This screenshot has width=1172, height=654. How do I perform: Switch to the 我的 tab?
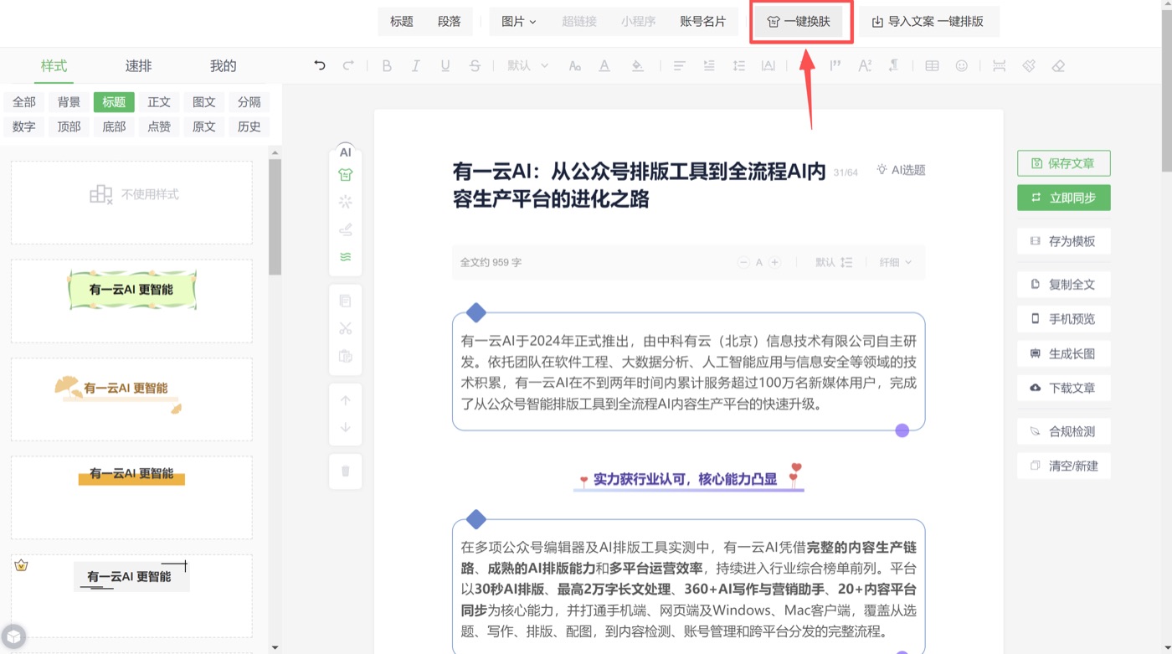click(x=224, y=66)
